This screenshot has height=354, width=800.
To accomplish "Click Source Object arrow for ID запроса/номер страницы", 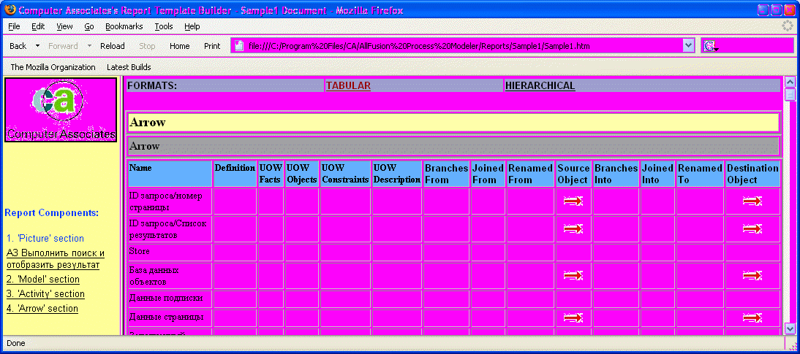I will coord(573,201).
